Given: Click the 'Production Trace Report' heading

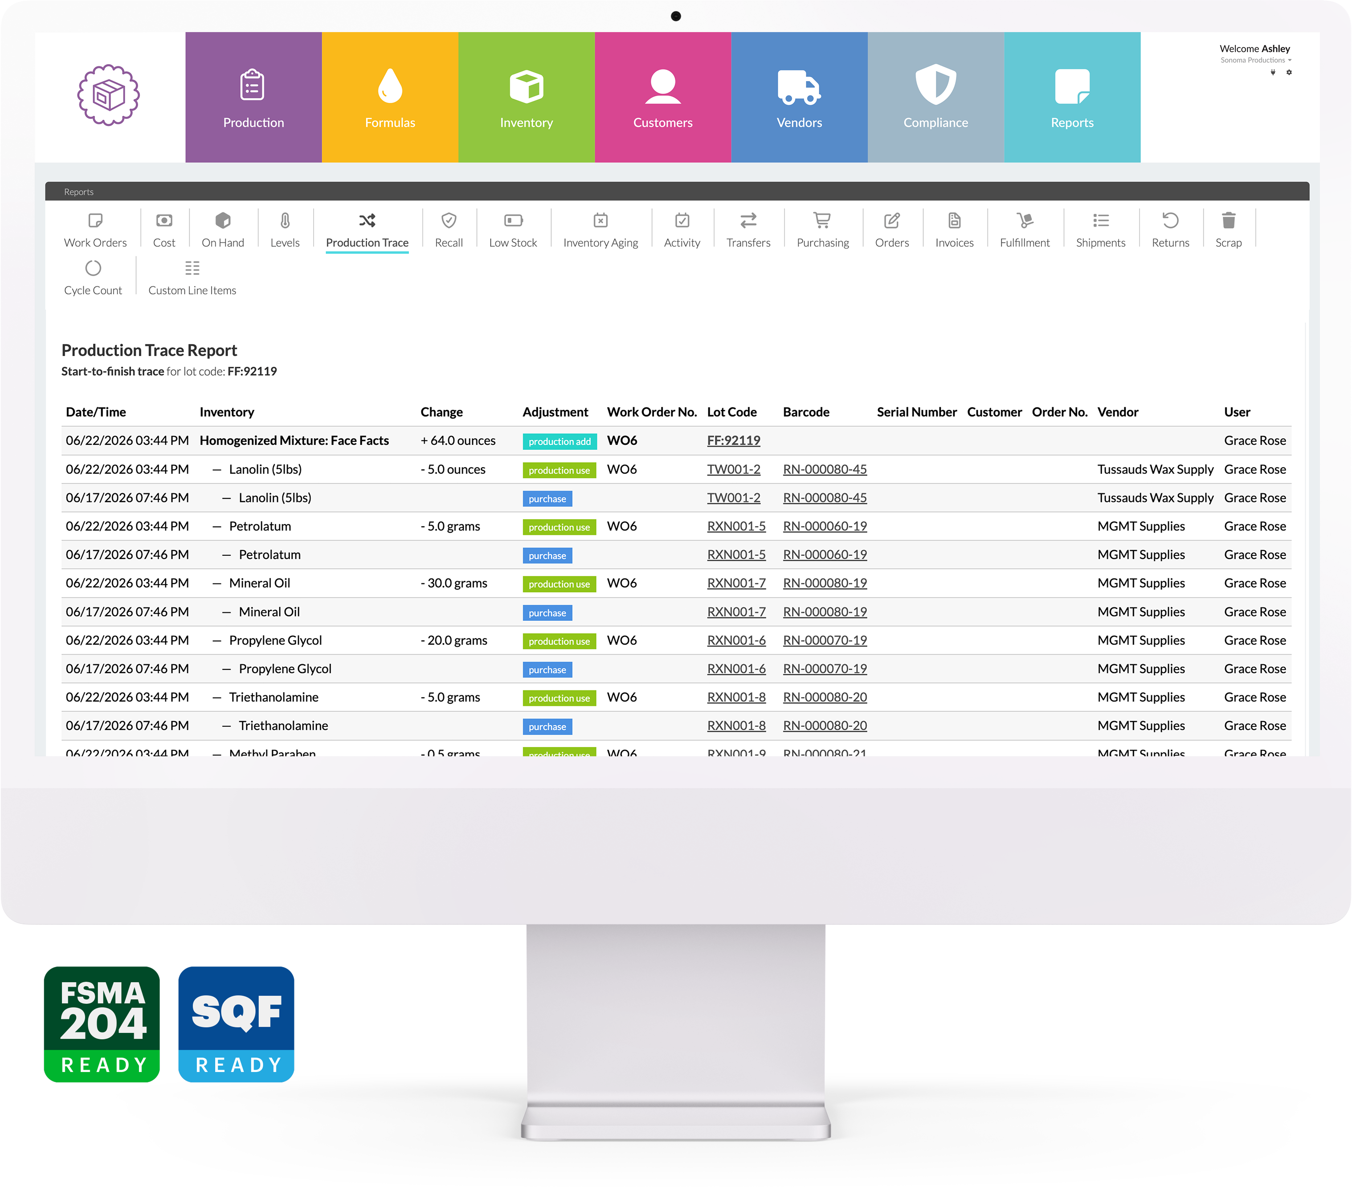Looking at the screenshot, I should 149,350.
